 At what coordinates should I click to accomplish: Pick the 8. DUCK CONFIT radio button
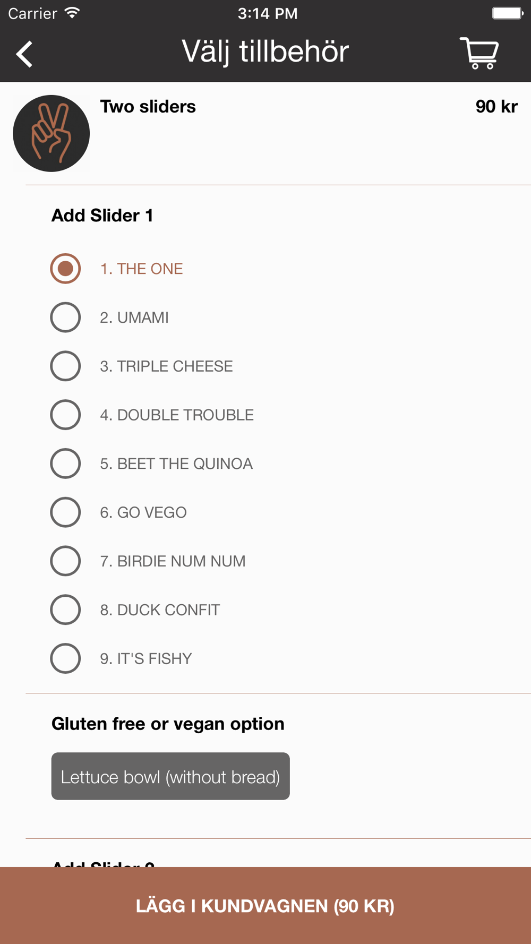pos(65,610)
